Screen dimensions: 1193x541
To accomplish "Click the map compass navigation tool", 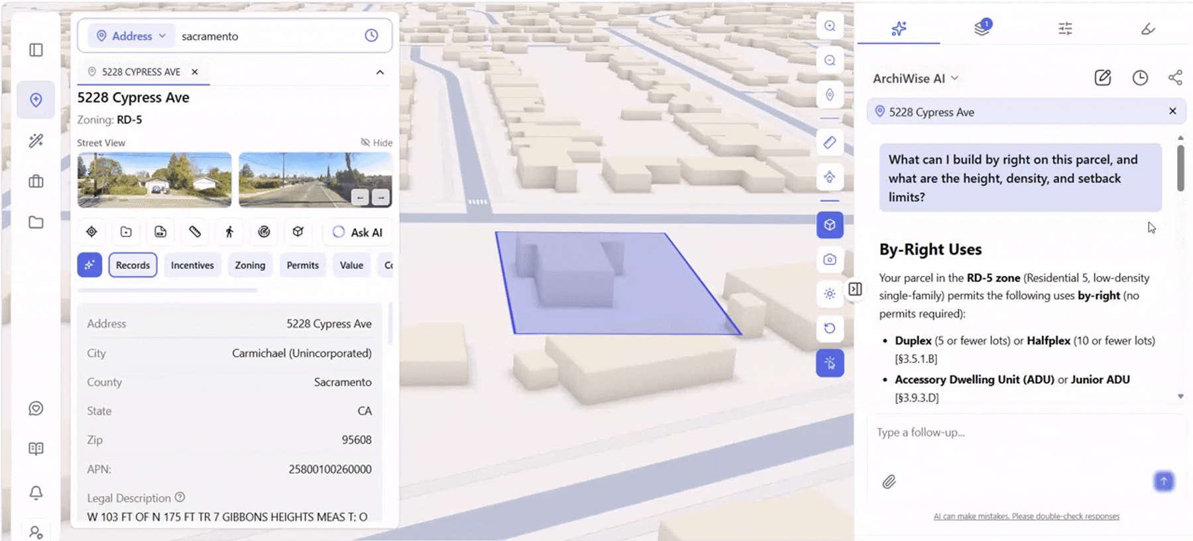I will click(830, 177).
